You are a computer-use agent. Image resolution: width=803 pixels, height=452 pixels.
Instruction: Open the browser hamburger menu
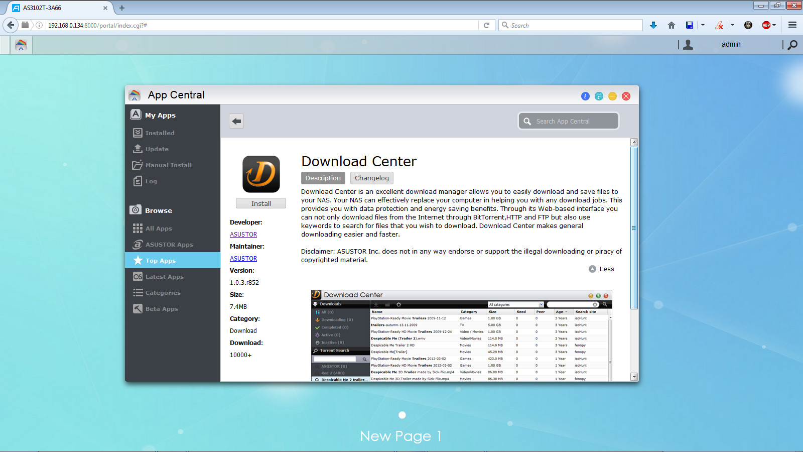click(x=792, y=25)
